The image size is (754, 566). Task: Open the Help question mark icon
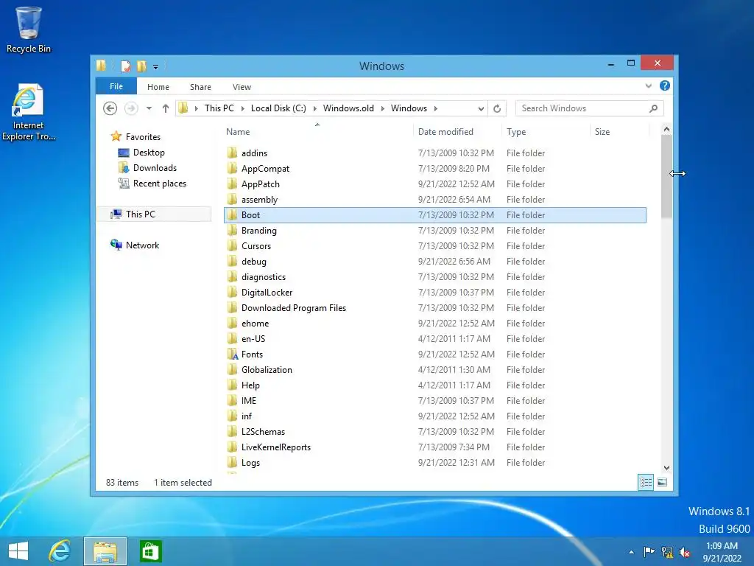pyautogui.click(x=665, y=85)
